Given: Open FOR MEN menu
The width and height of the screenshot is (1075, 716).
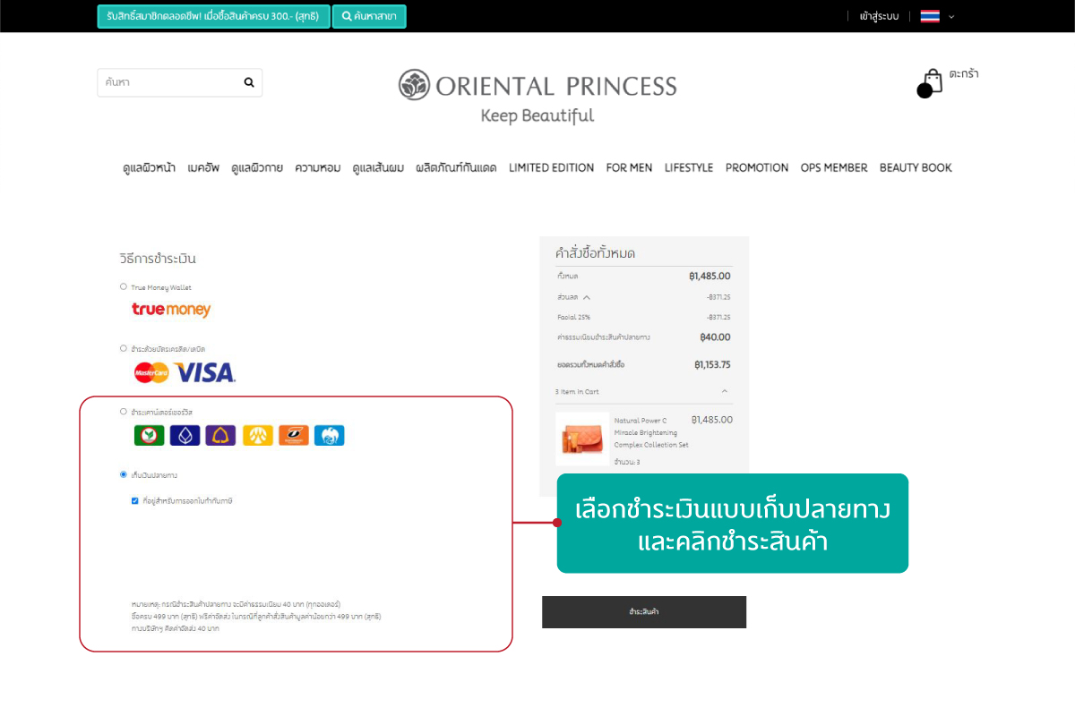Looking at the screenshot, I should 629,167.
